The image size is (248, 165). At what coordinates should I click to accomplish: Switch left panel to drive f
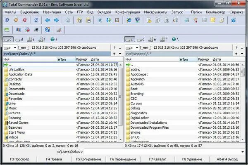tap(42, 39)
